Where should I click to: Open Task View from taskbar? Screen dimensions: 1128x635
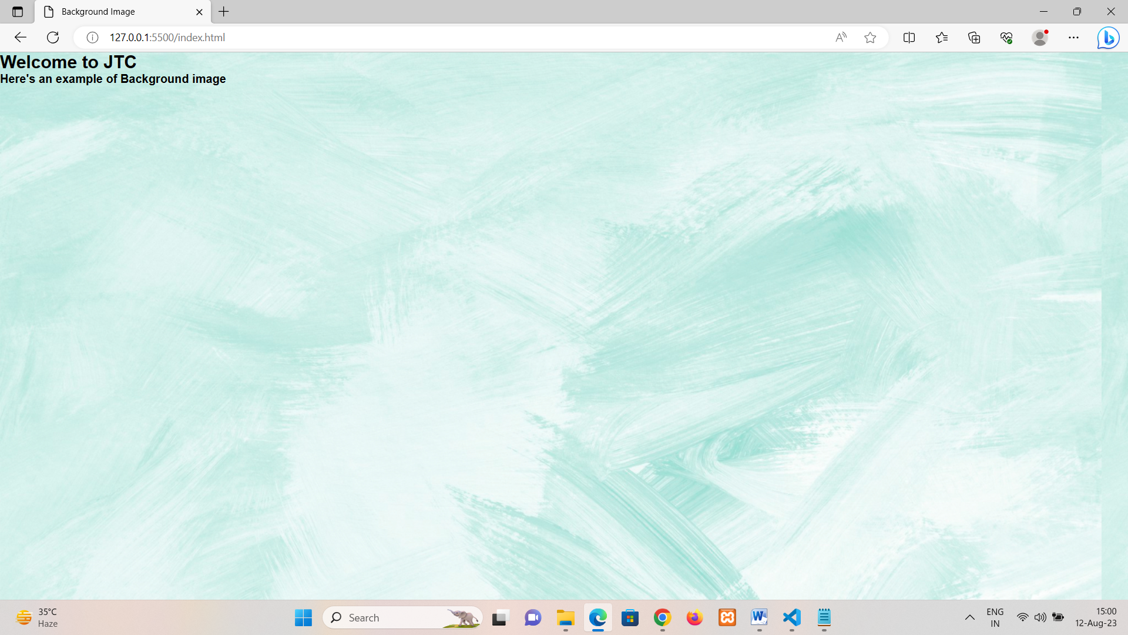click(499, 618)
